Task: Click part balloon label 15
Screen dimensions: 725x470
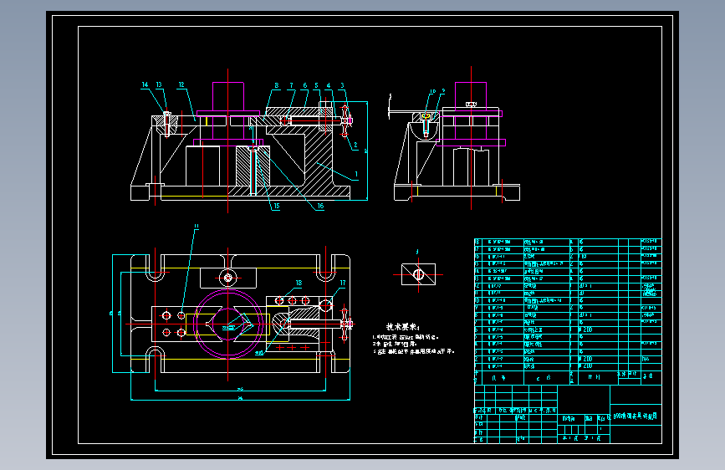Action: click(277, 207)
